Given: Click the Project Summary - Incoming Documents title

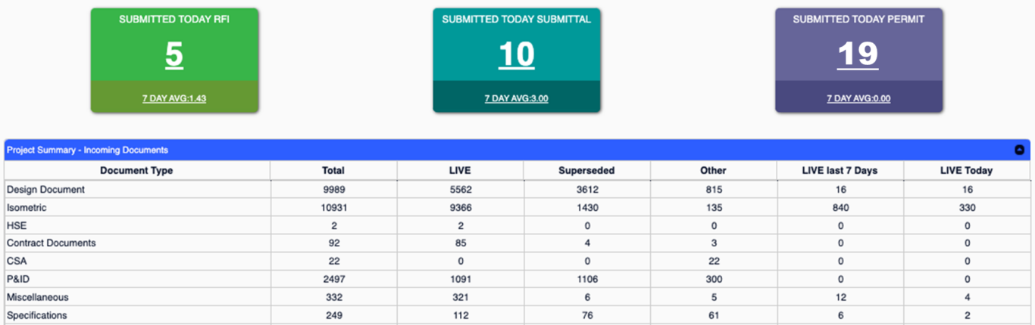Looking at the screenshot, I should pyautogui.click(x=88, y=150).
